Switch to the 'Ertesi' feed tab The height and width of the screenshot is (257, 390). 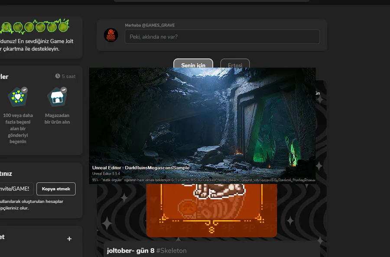pyautogui.click(x=235, y=63)
